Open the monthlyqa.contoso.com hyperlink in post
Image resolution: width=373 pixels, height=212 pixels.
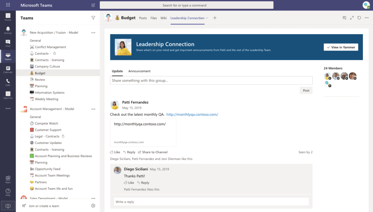click(x=192, y=115)
